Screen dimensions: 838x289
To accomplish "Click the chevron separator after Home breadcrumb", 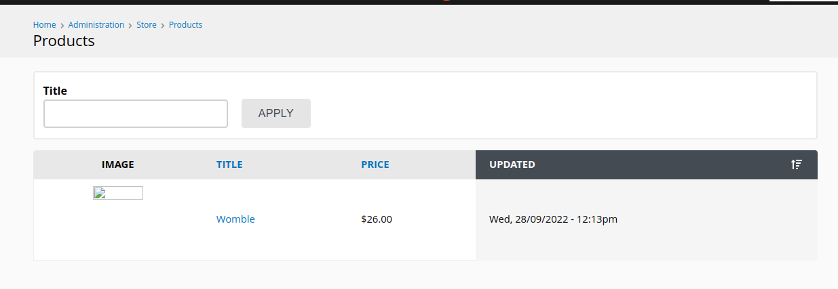I will (x=62, y=25).
